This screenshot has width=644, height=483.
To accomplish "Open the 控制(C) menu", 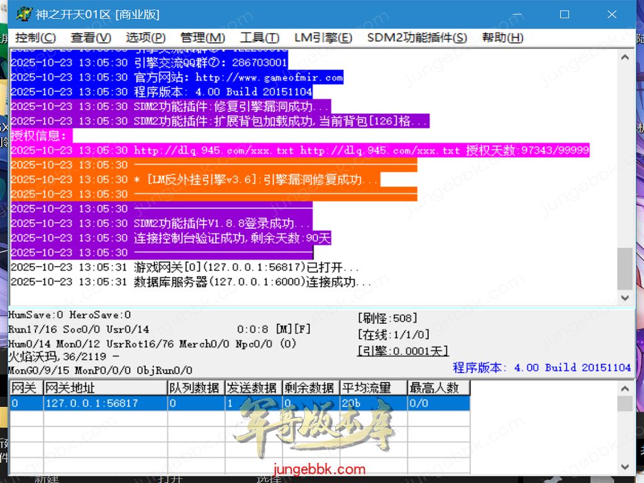I will tap(35, 38).
